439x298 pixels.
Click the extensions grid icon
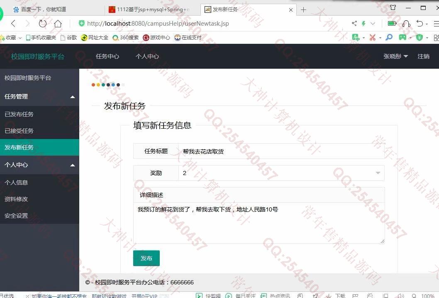pos(436,38)
